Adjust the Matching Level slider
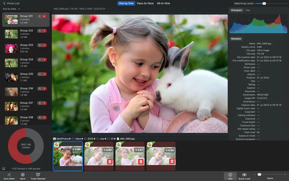Viewport: 289px width, 181px height. (264, 3)
